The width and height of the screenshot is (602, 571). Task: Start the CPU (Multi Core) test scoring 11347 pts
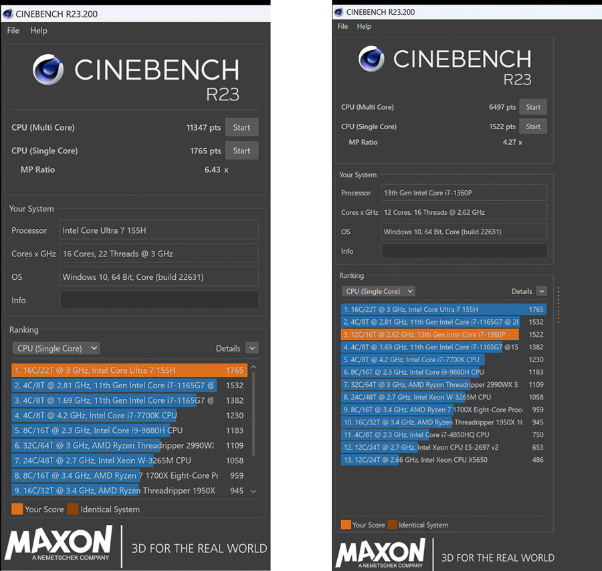coord(241,128)
